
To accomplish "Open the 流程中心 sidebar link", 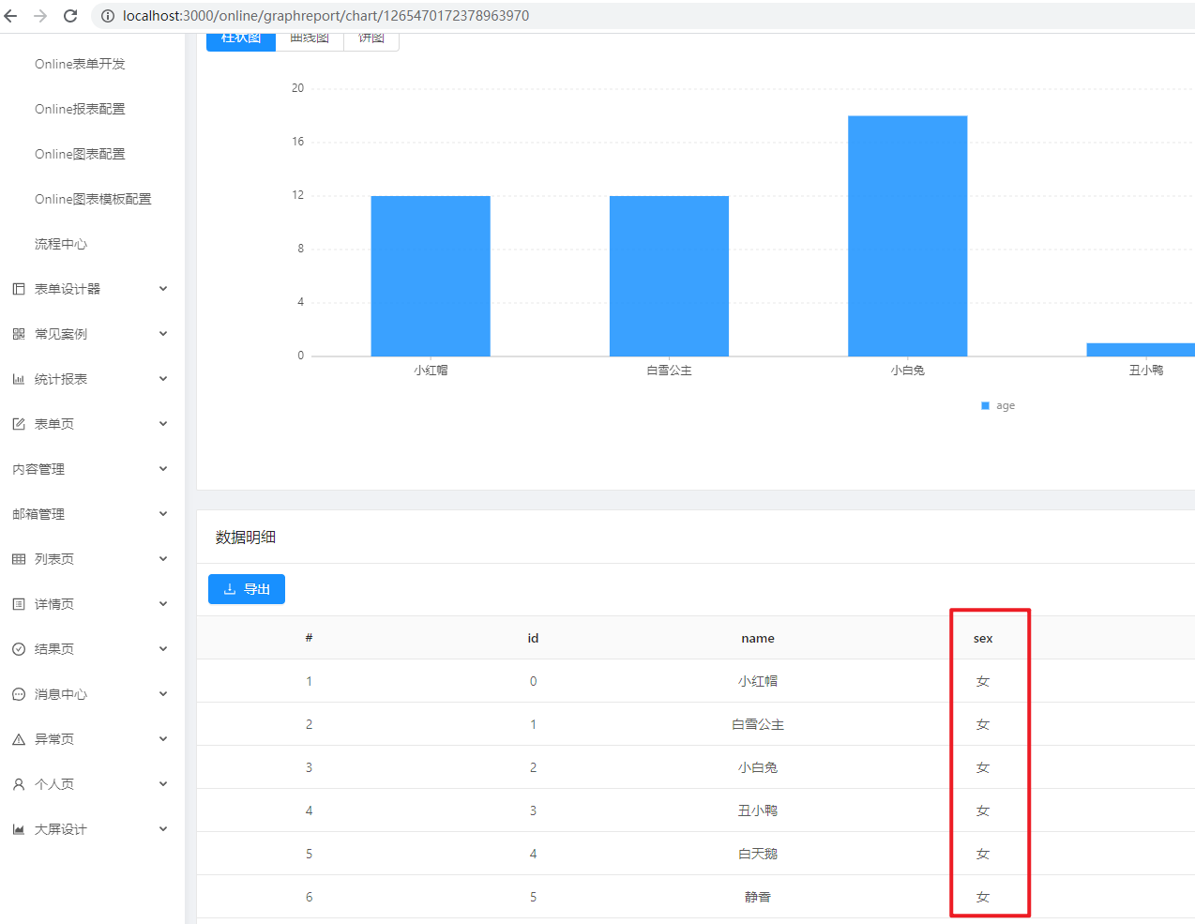I will 61,244.
